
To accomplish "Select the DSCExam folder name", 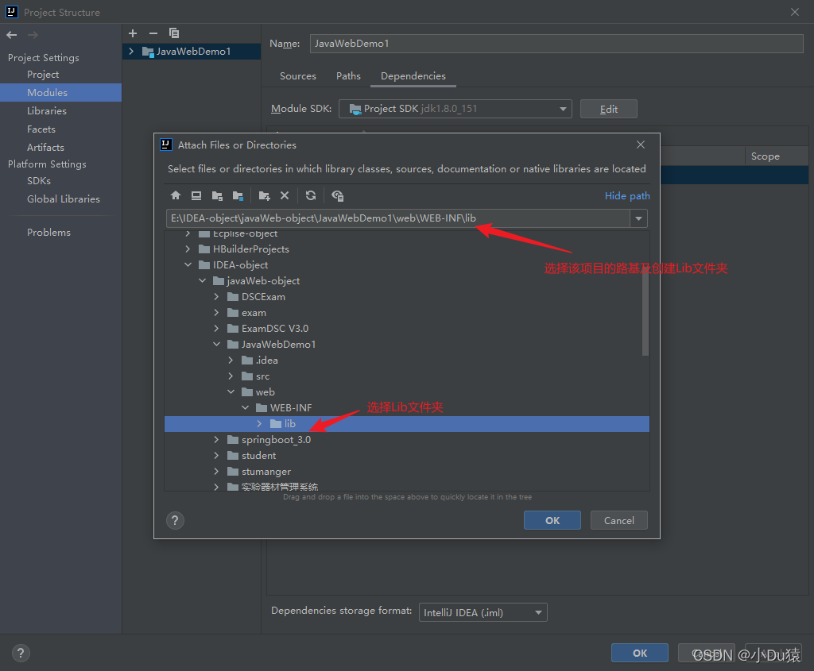I will click(x=263, y=297).
